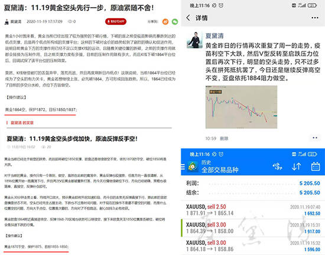Click the 删除 link under the post
325x255 pixels.
pos(224,139)
